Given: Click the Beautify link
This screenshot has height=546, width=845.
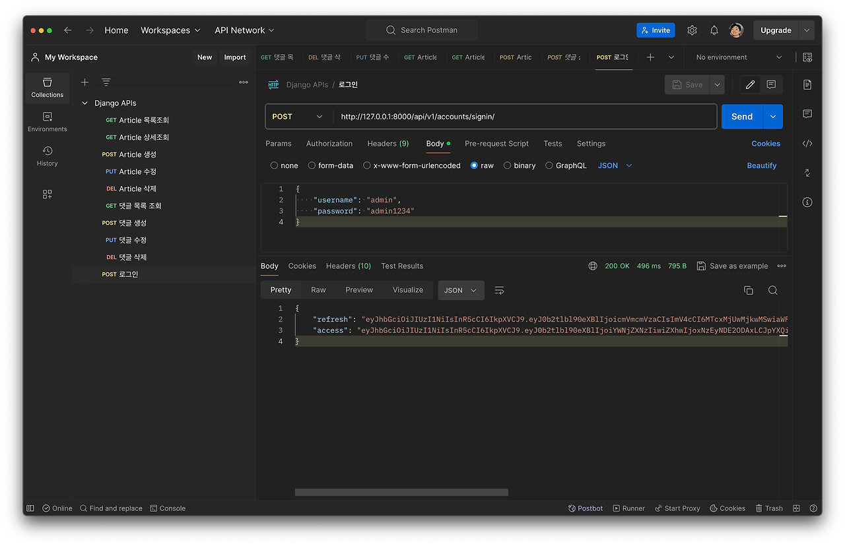Looking at the screenshot, I should click(762, 166).
